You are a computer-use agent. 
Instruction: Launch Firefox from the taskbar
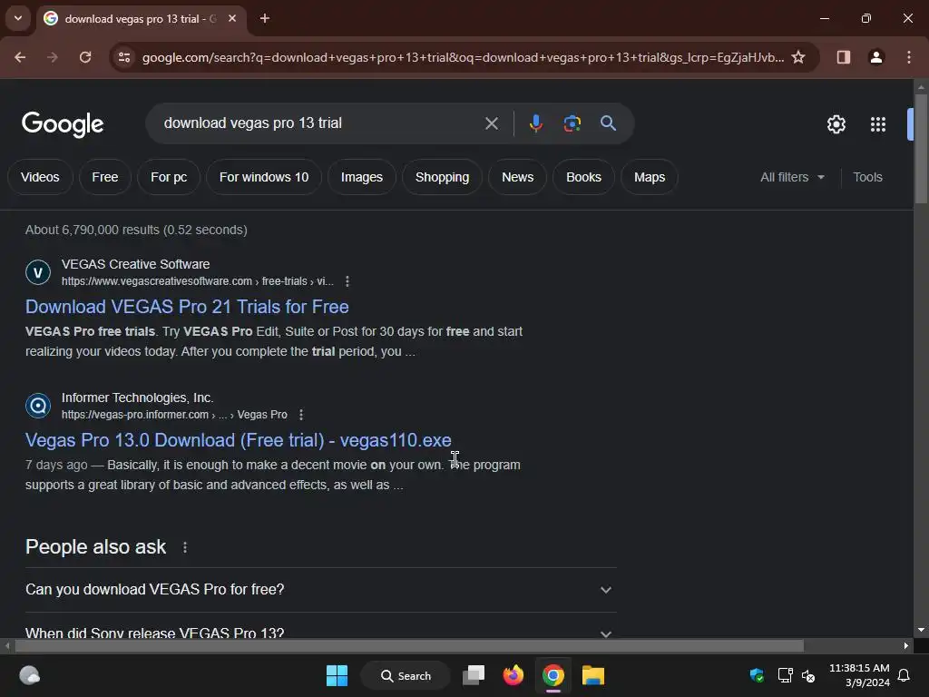coord(513,675)
